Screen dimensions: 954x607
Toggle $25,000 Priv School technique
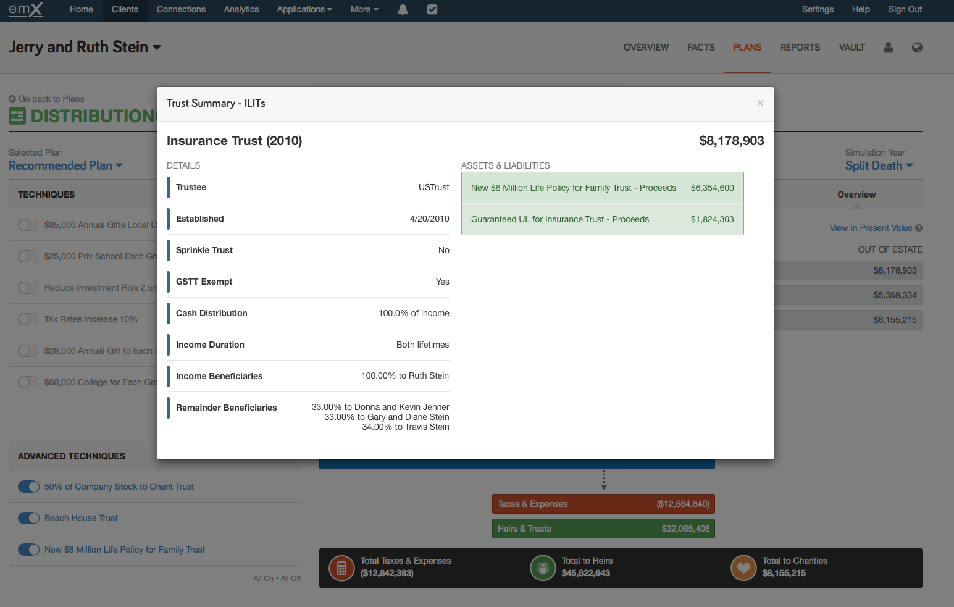tap(28, 256)
